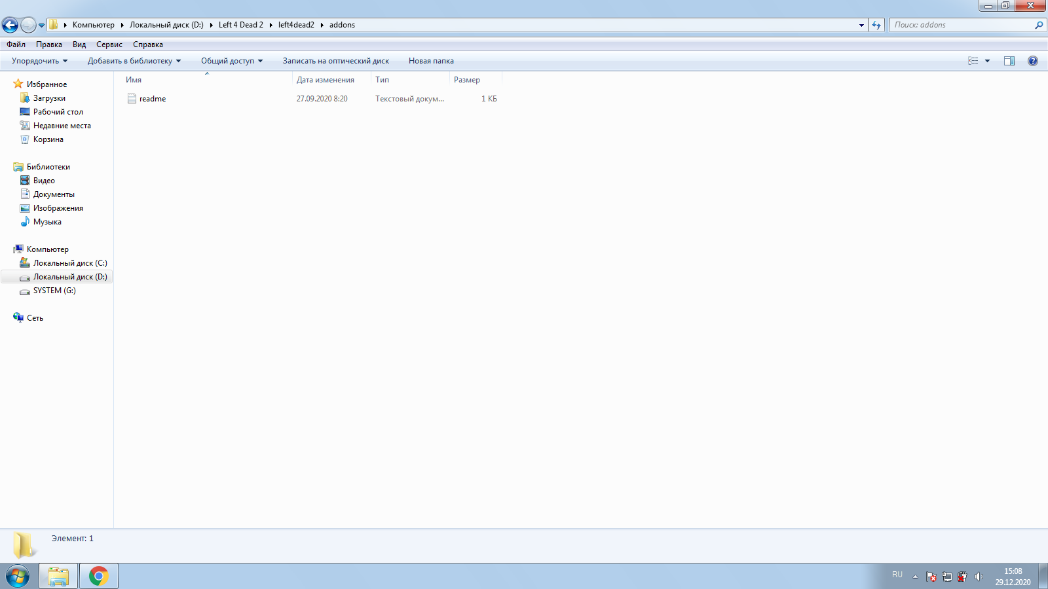Click 'Компьютер' in the address bar path
The image size is (1048, 589).
click(x=94, y=25)
